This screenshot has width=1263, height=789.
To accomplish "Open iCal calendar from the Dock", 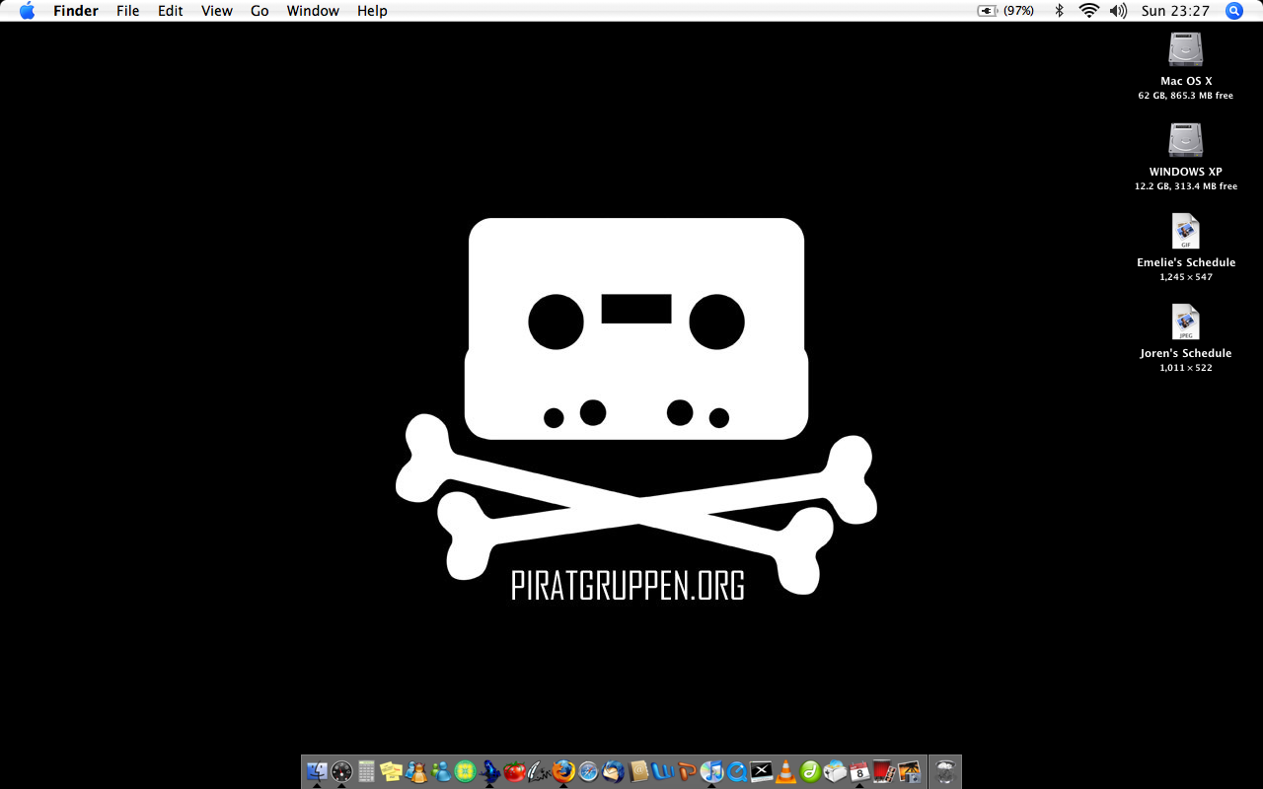I will point(859,771).
